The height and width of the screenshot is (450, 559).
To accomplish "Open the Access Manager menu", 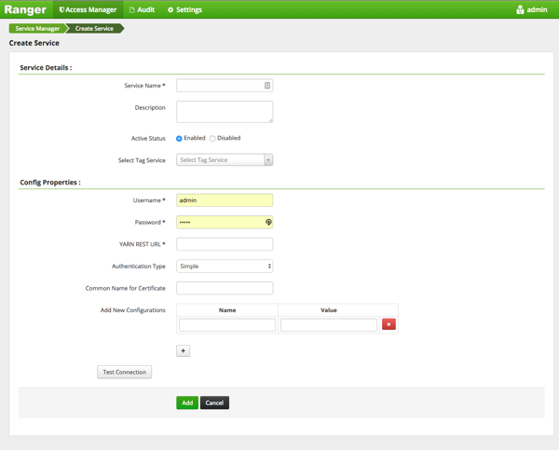I will coord(89,9).
